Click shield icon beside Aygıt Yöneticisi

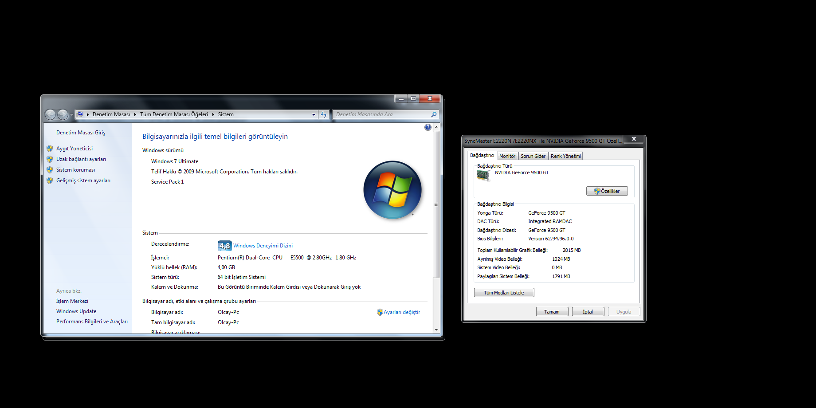coord(50,149)
